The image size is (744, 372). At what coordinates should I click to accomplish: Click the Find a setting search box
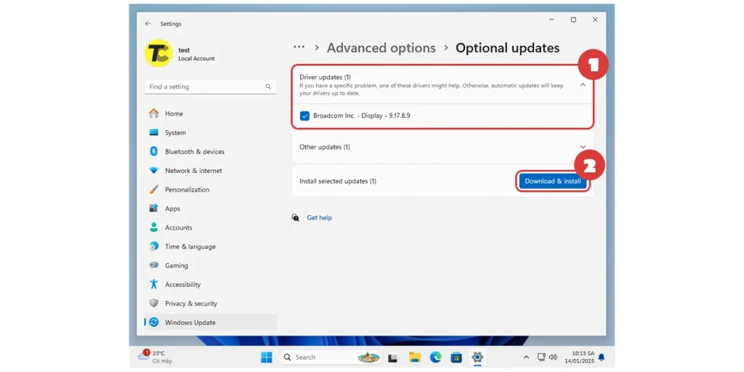pyautogui.click(x=210, y=86)
